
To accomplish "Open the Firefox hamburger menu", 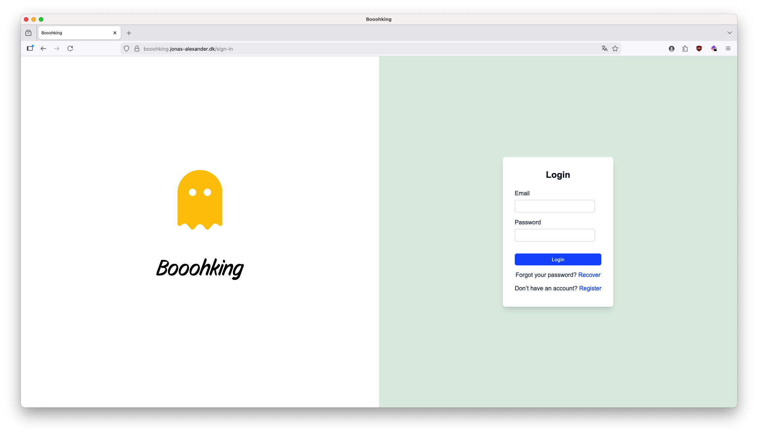I will click(x=728, y=48).
